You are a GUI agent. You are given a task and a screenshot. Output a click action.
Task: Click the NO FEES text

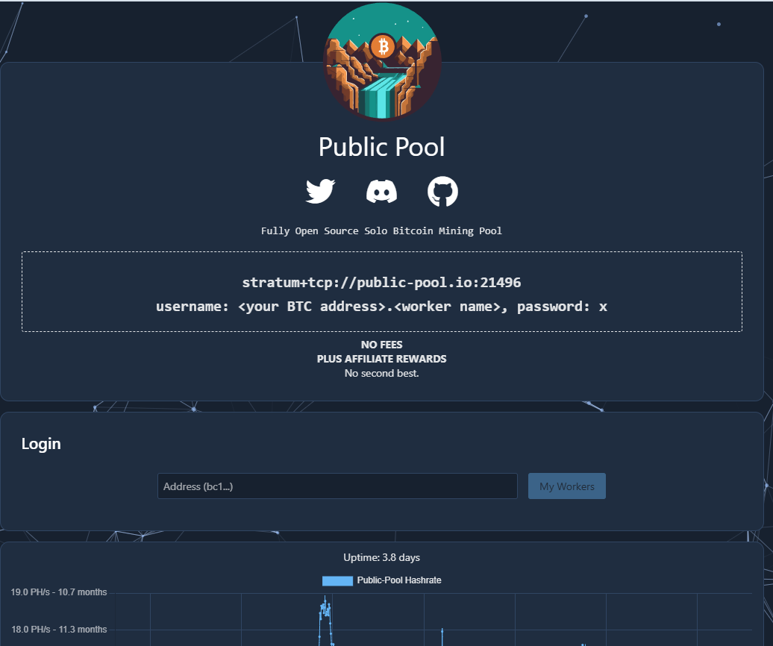point(381,345)
